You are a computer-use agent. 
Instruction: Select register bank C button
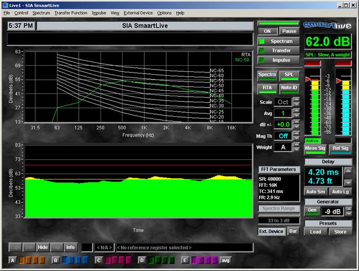pyautogui.click(x=99, y=260)
